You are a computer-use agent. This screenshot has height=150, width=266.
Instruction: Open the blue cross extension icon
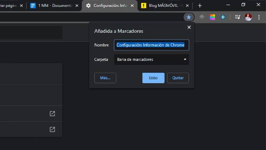point(223,17)
